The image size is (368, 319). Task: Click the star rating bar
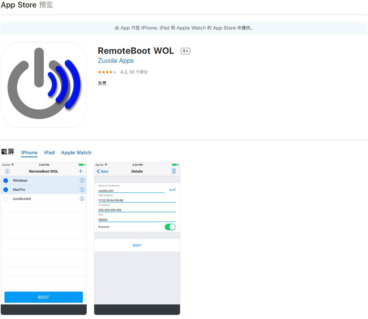click(x=107, y=72)
